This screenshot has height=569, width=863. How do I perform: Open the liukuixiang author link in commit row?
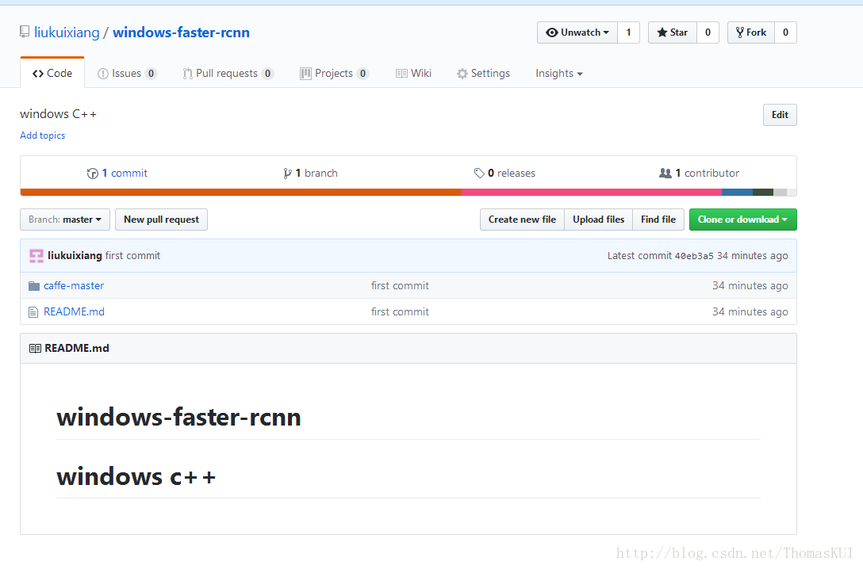click(x=75, y=256)
